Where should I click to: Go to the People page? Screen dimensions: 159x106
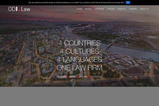(89, 9)
